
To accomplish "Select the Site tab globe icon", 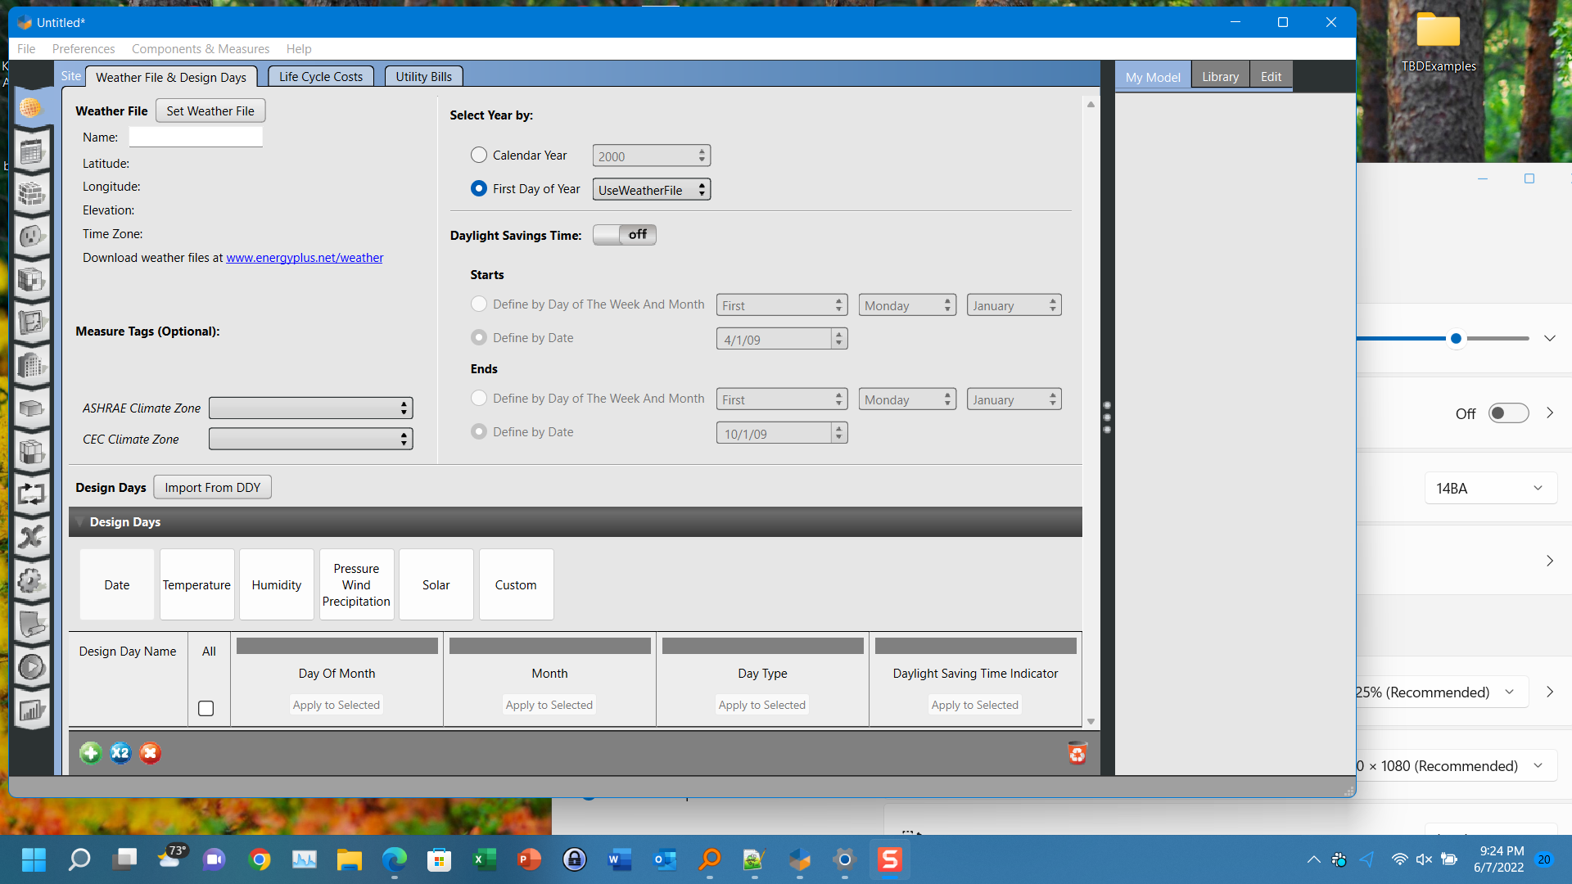I will click(x=32, y=107).
